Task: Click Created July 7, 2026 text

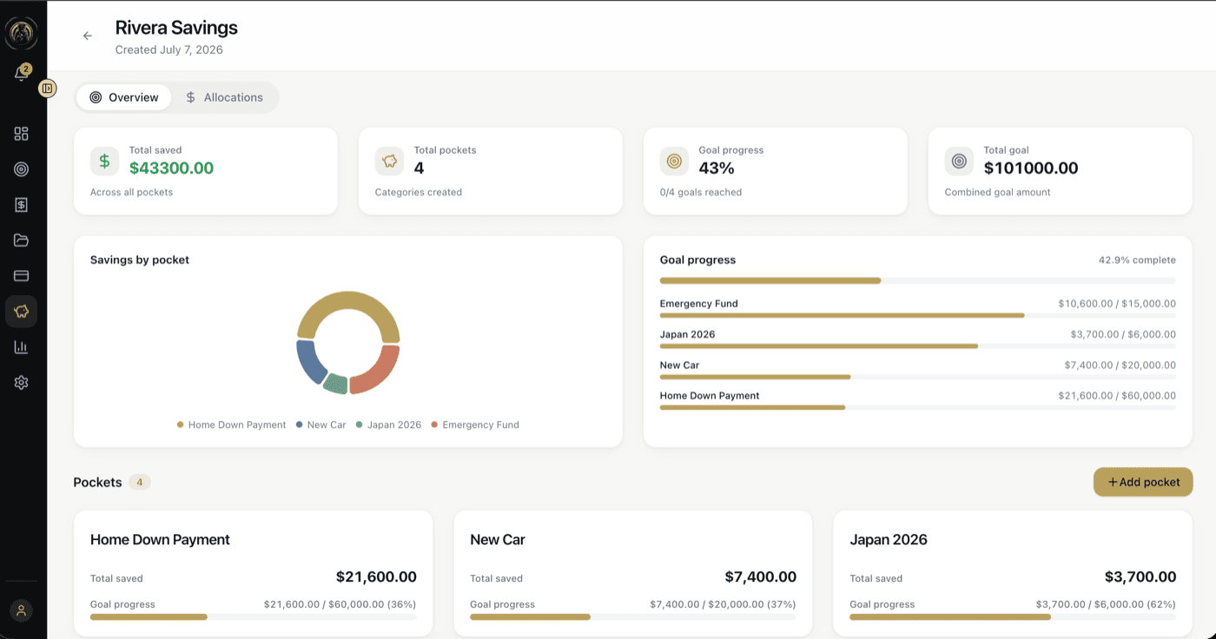Action: pyautogui.click(x=169, y=49)
